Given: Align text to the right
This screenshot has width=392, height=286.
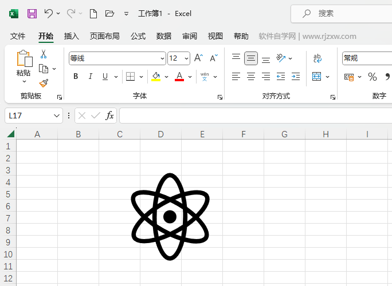Looking at the screenshot, I should (266, 77).
